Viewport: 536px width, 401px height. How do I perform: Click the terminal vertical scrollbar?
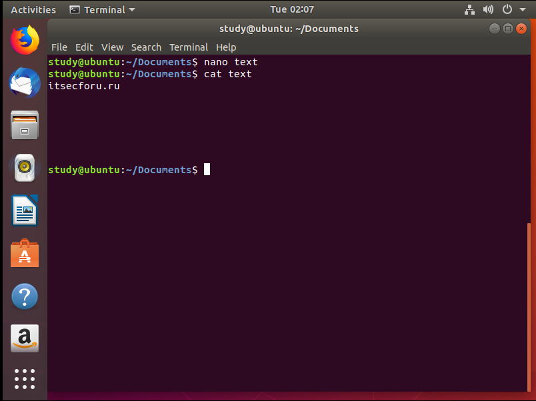530,306
